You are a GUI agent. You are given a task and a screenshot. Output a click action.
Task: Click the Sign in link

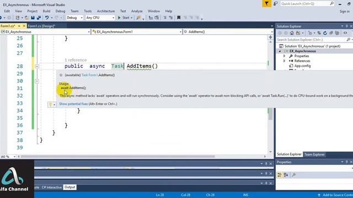coord(344,11)
